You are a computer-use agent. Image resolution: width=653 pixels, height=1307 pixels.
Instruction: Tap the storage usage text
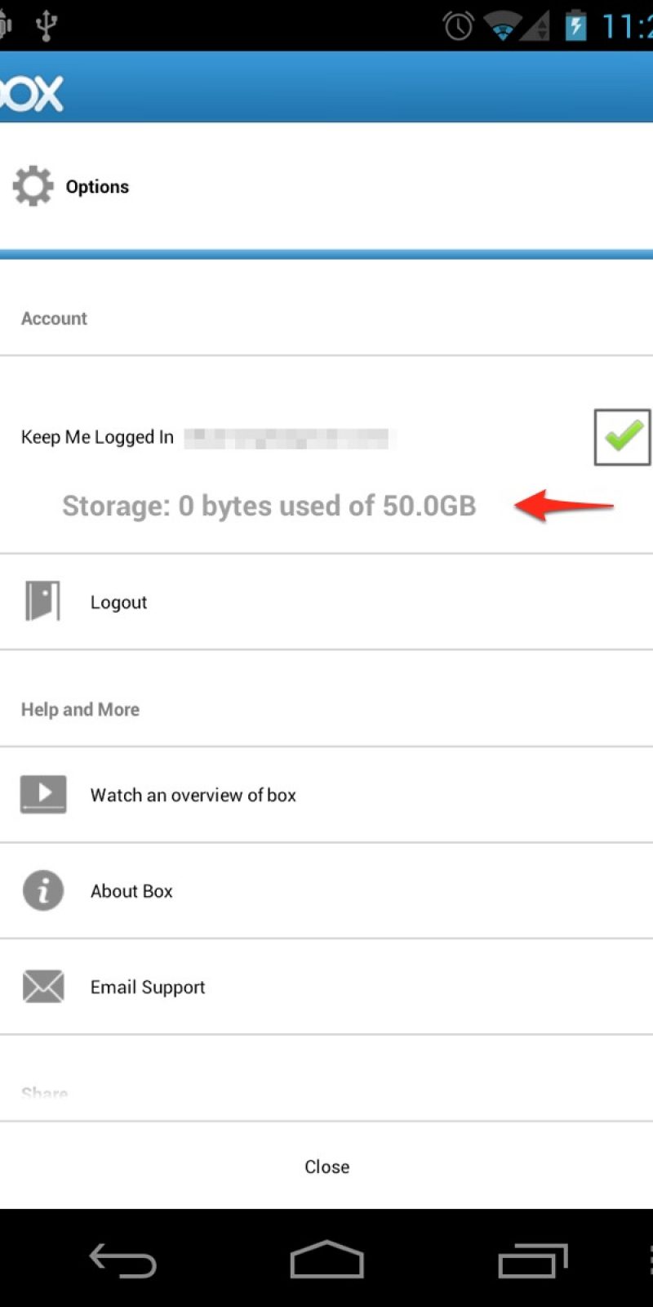pos(269,506)
